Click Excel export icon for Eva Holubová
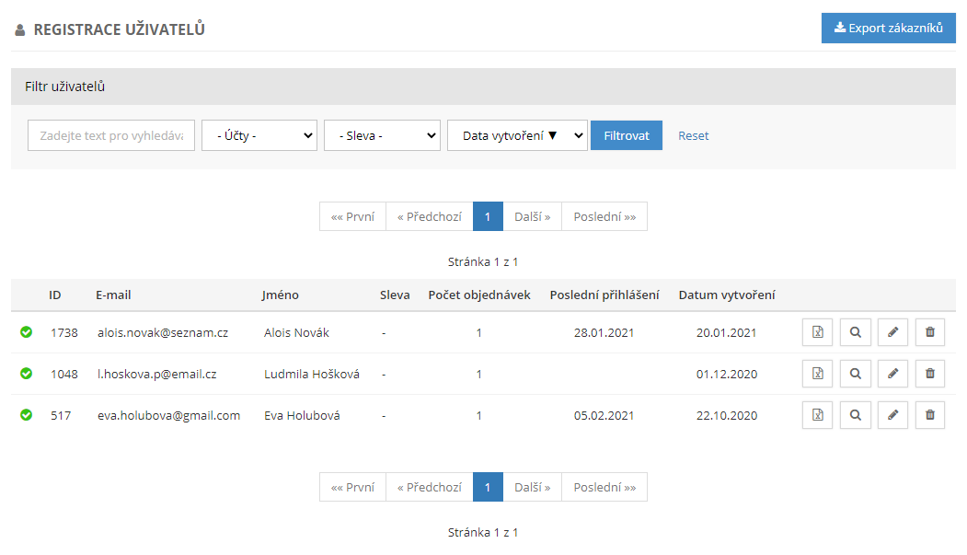Screen dimensions: 967x555 click(817, 415)
